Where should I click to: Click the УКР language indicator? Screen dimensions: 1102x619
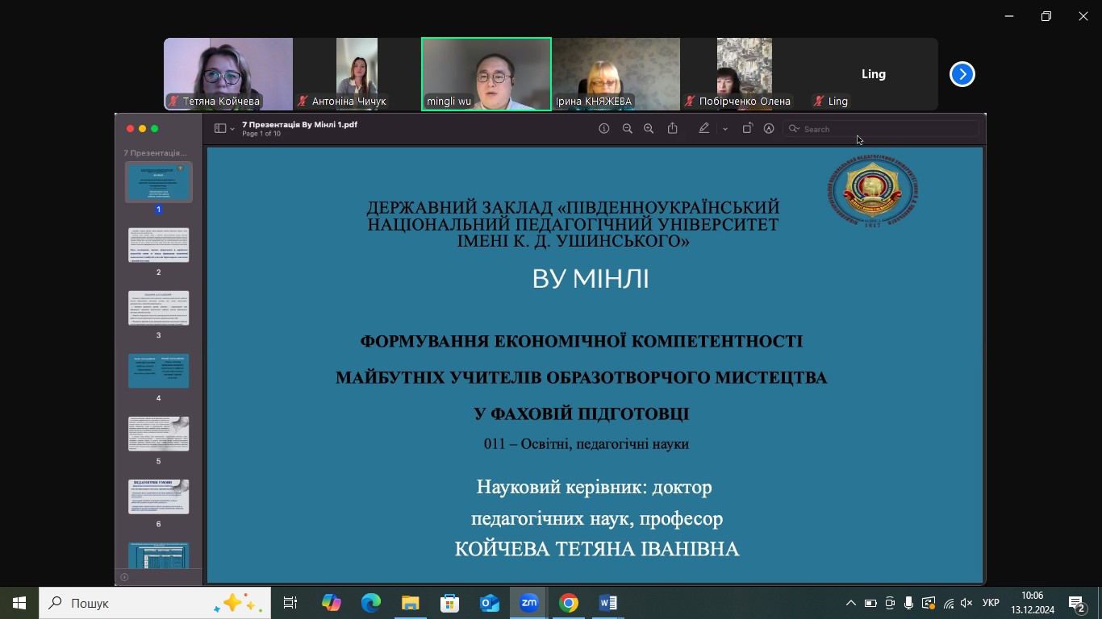tap(991, 603)
